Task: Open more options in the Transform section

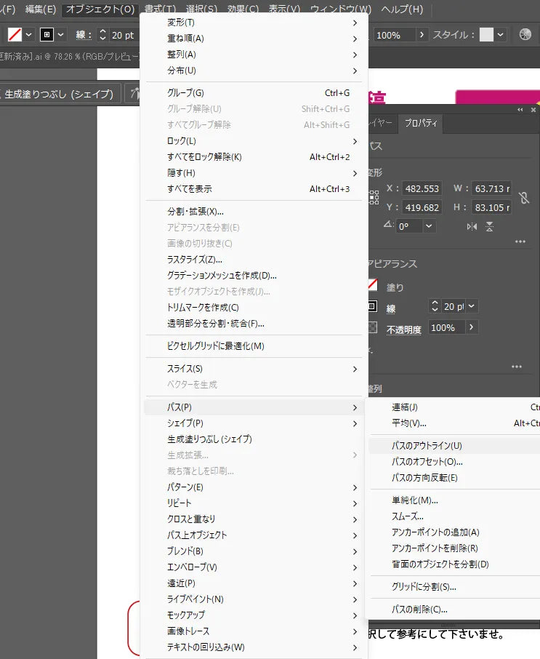Action: (x=520, y=242)
